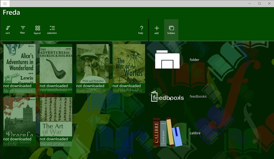Click 'not downloaded' under Sherlock Holmes
Screen dimensions: 274x159
coord(54,86)
